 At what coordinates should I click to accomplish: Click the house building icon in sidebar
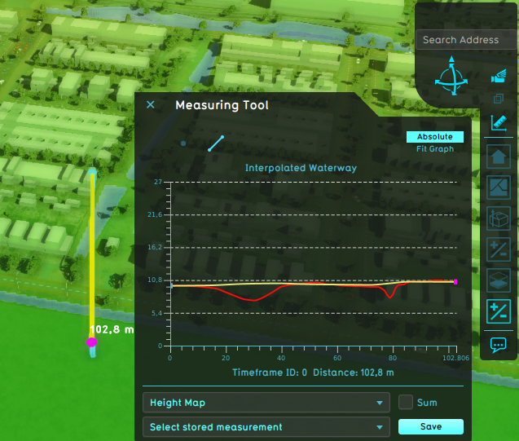pyautogui.click(x=499, y=157)
